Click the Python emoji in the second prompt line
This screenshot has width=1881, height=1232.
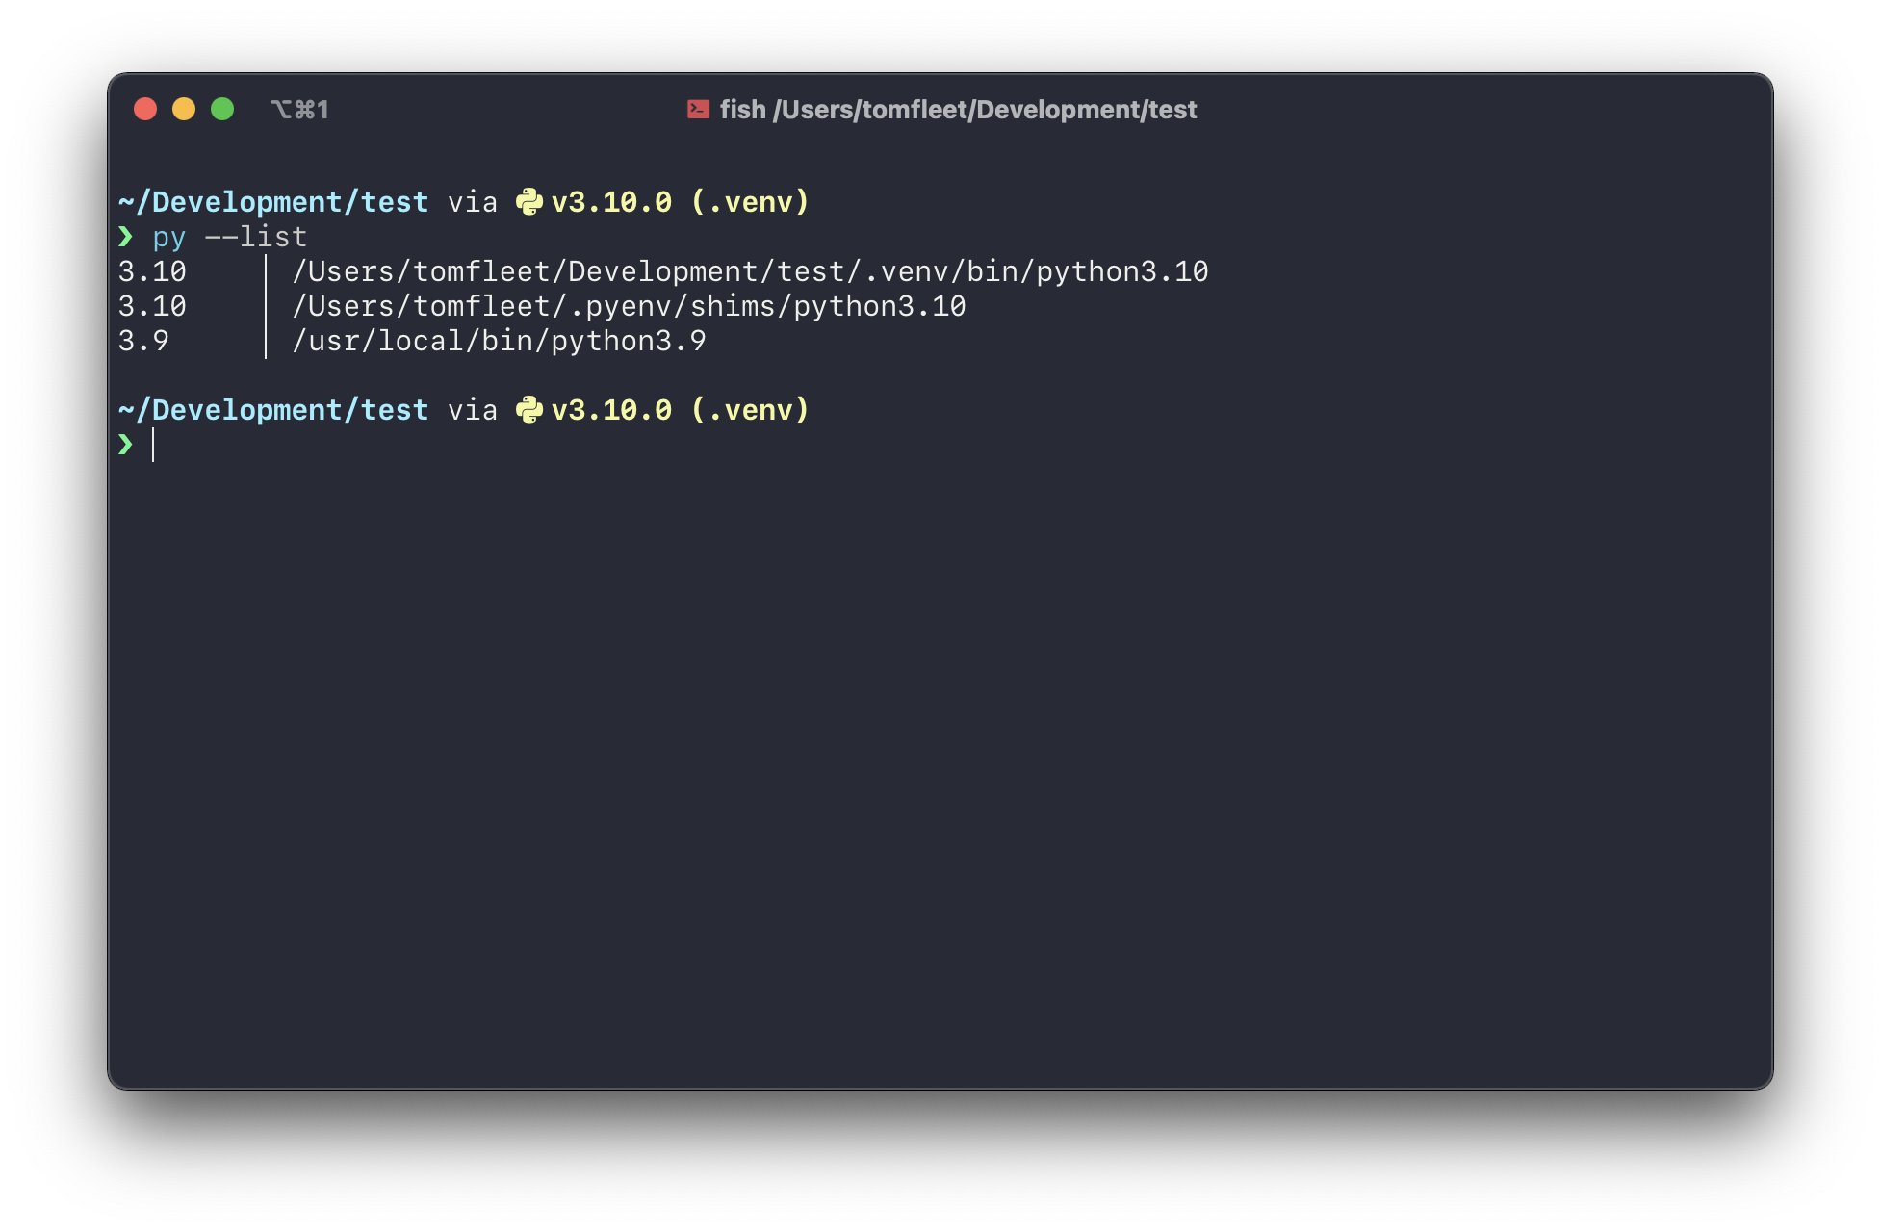pyautogui.click(x=530, y=409)
